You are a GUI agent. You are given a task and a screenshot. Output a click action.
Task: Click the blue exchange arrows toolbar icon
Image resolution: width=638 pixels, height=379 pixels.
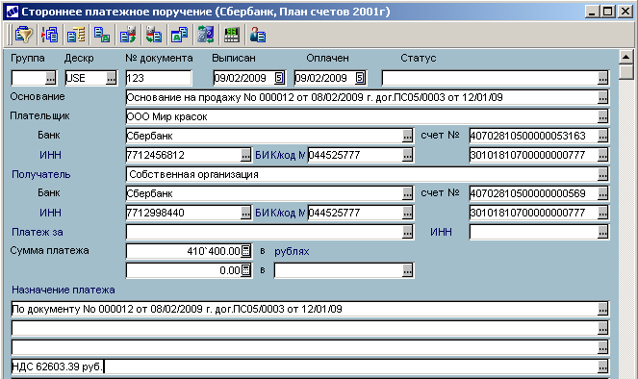coord(206,35)
